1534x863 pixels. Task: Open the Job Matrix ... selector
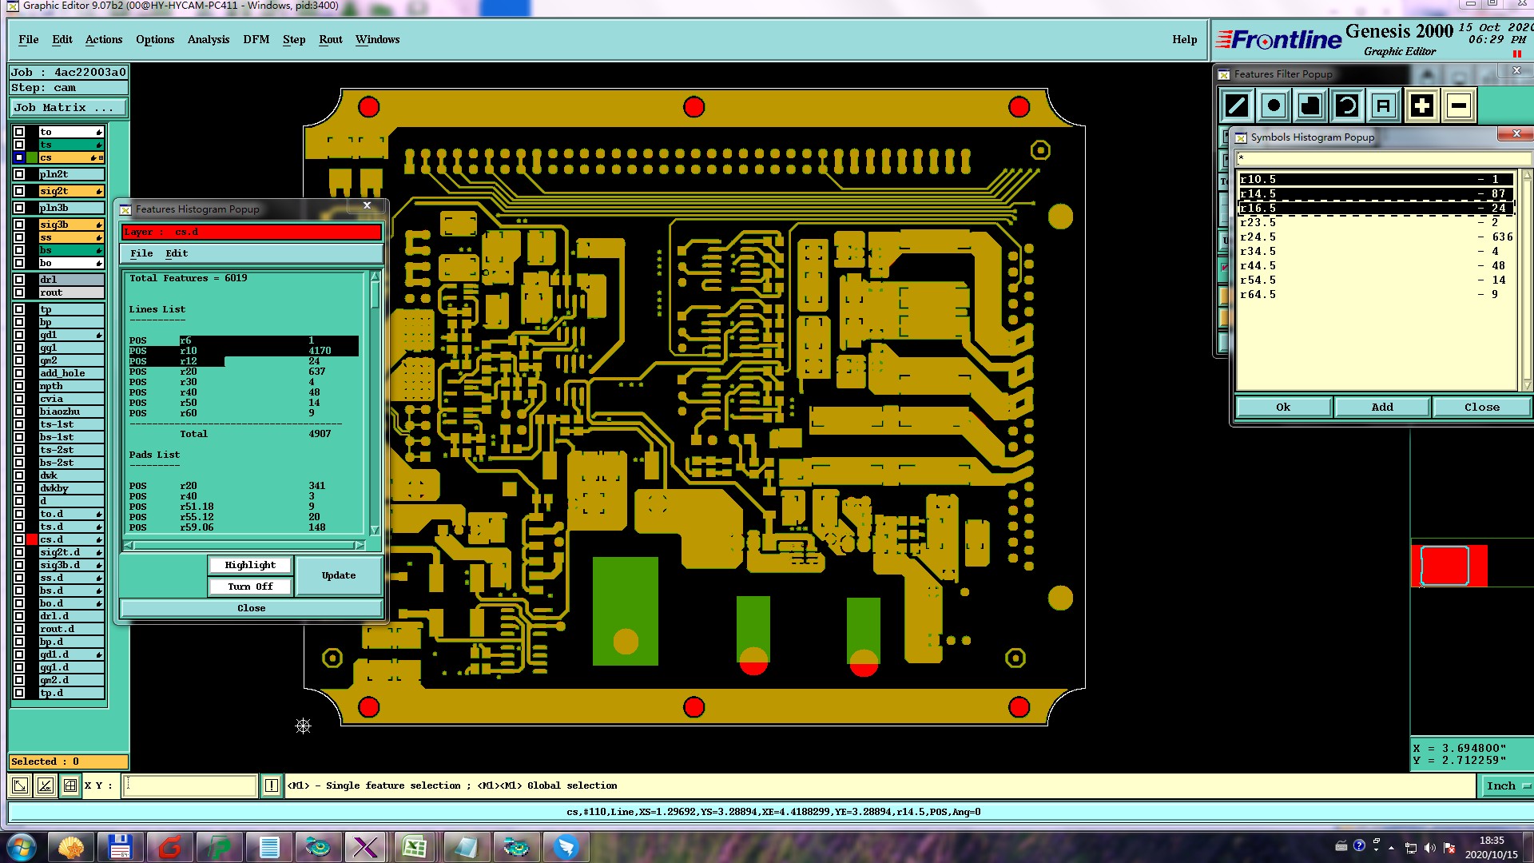pyautogui.click(x=69, y=107)
